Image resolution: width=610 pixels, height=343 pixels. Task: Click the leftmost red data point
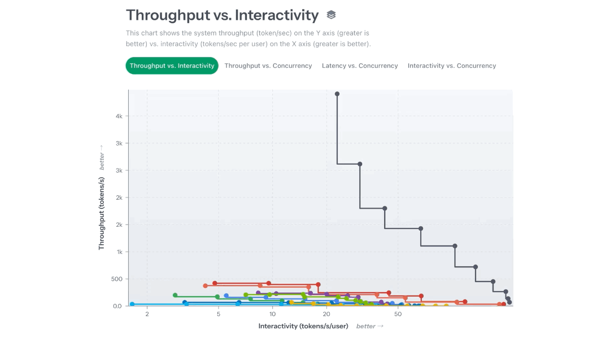tap(215, 283)
